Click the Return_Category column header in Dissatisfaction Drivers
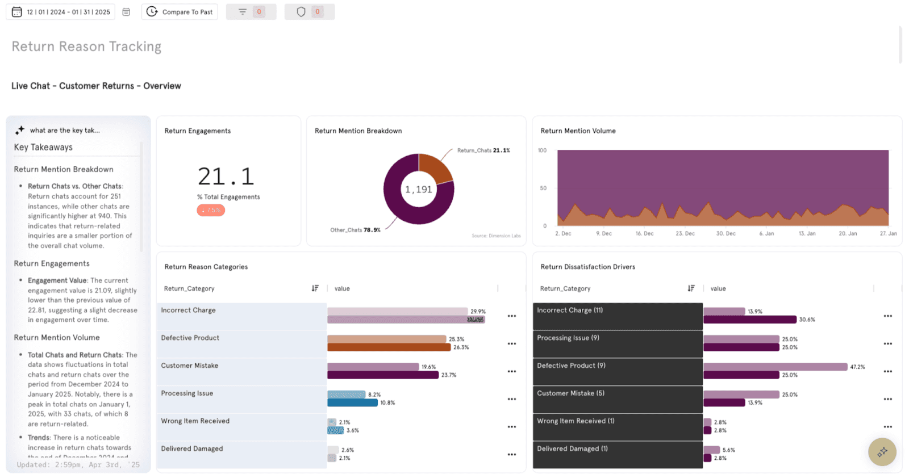The width and height of the screenshot is (909, 474). pos(565,288)
